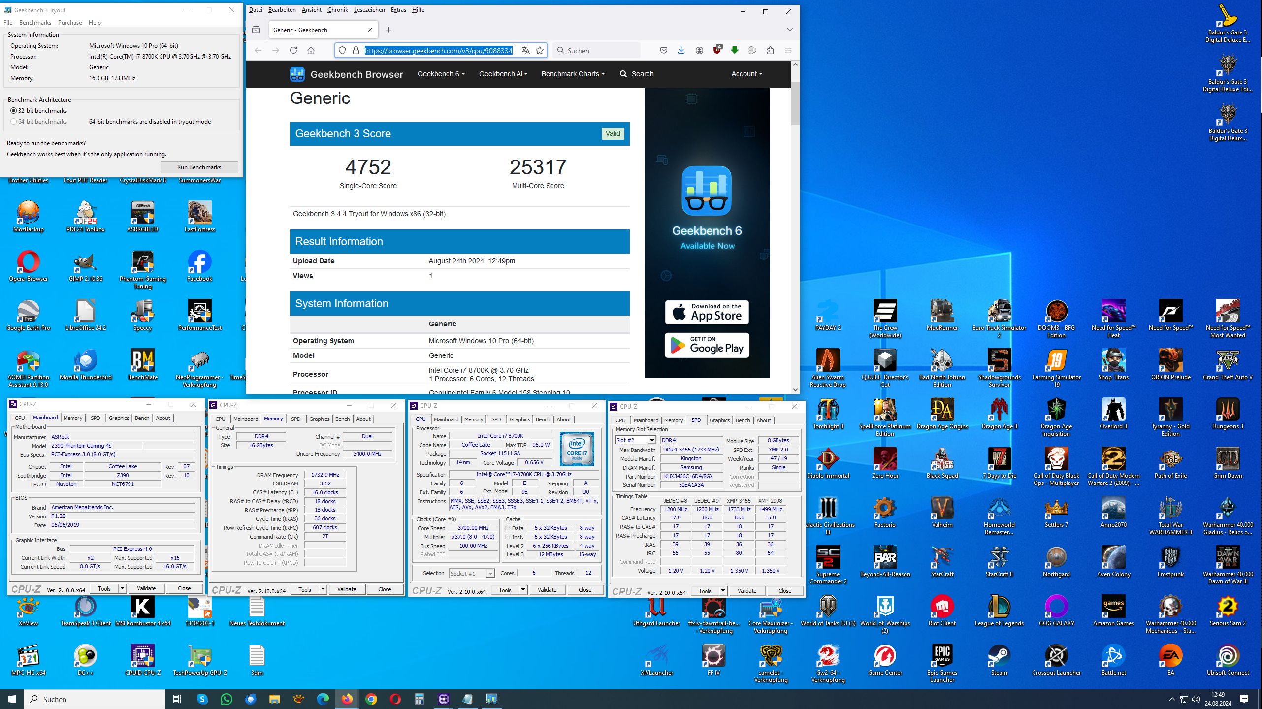Screen dimensions: 1262x709
Task: Switch to Bench tab in Memory CPU-Z window
Action: 342,419
